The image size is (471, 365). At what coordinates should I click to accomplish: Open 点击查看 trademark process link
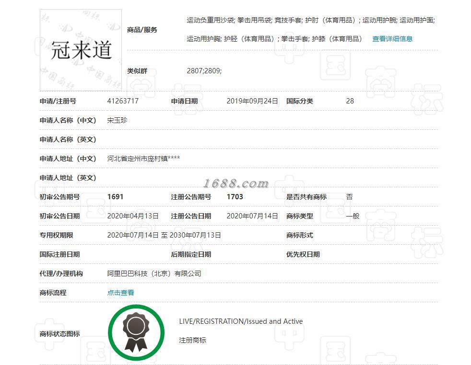[x=120, y=292]
